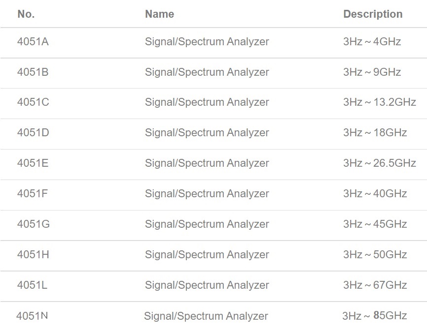Screen dimensions: 427x333
Task: Click model number 4051H
Action: click(33, 254)
